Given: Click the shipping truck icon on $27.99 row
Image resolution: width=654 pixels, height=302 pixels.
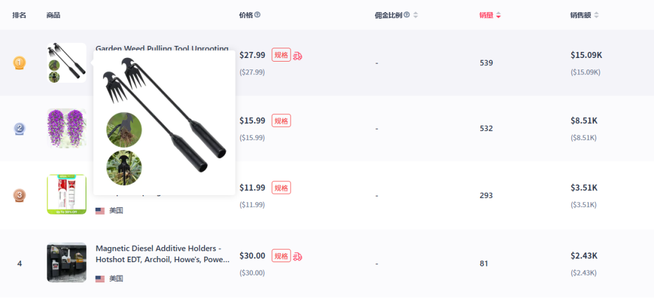Looking at the screenshot, I should (x=297, y=56).
